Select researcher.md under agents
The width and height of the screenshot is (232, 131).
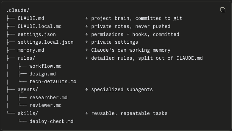[x=48, y=97]
